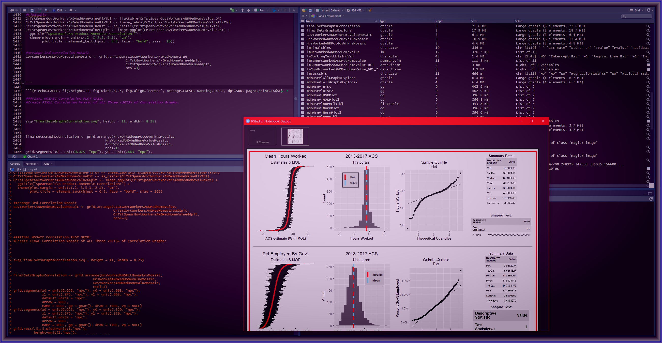The height and width of the screenshot is (343, 662).
Task: Toggle the document outline icon
Action: pos(285,10)
